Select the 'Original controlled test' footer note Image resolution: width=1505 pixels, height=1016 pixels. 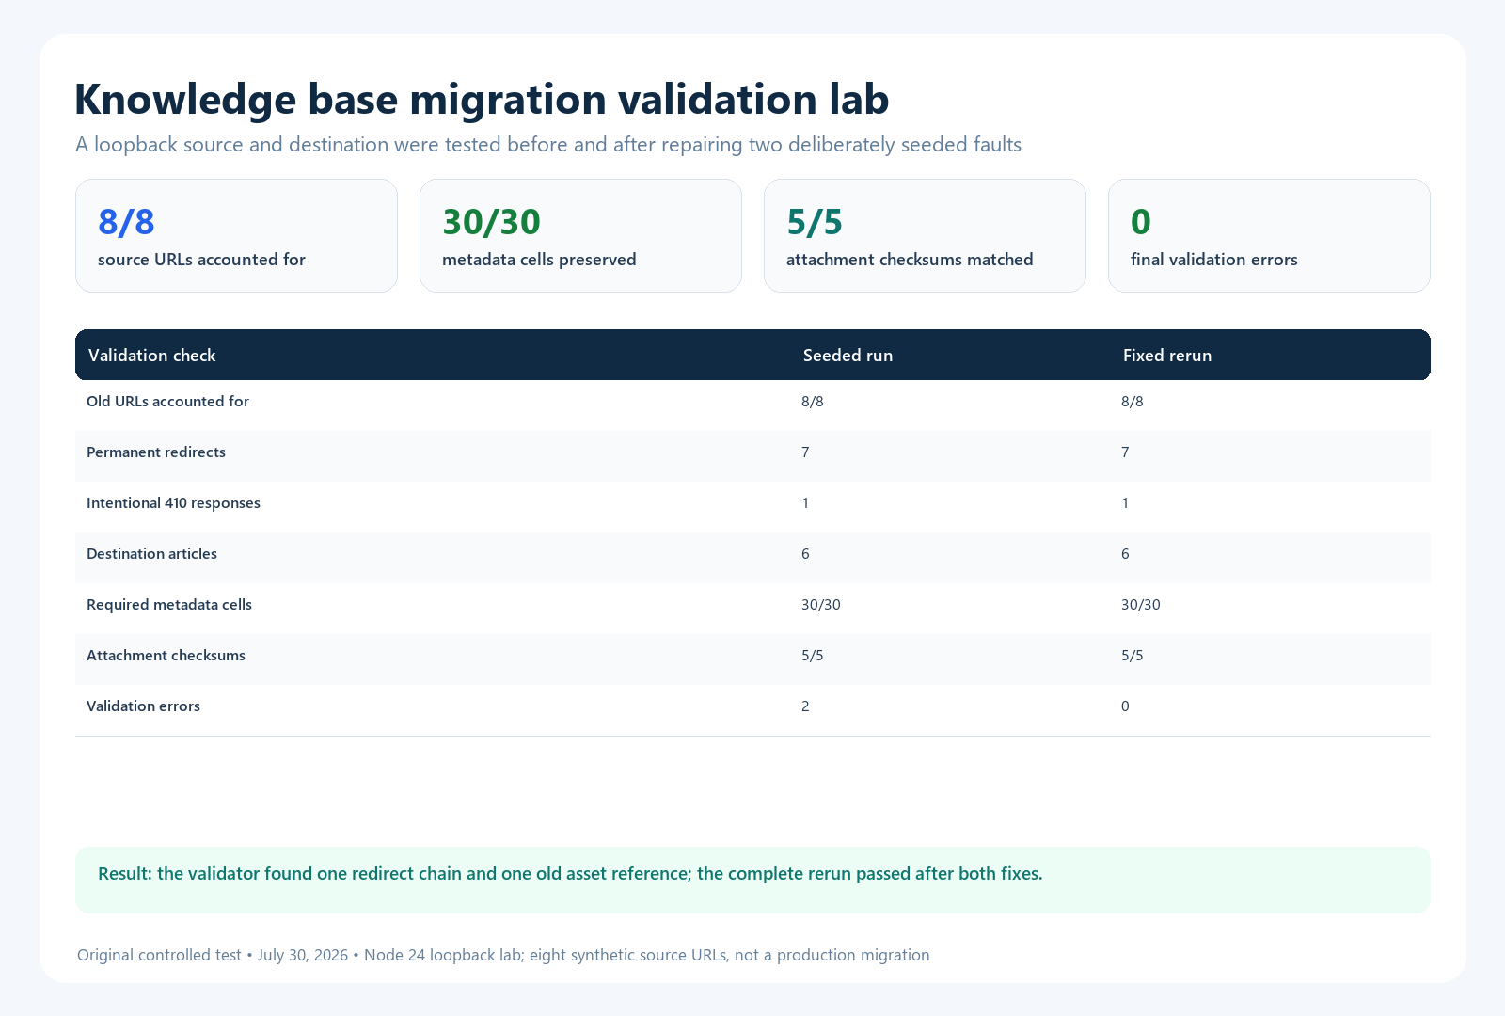(x=503, y=955)
